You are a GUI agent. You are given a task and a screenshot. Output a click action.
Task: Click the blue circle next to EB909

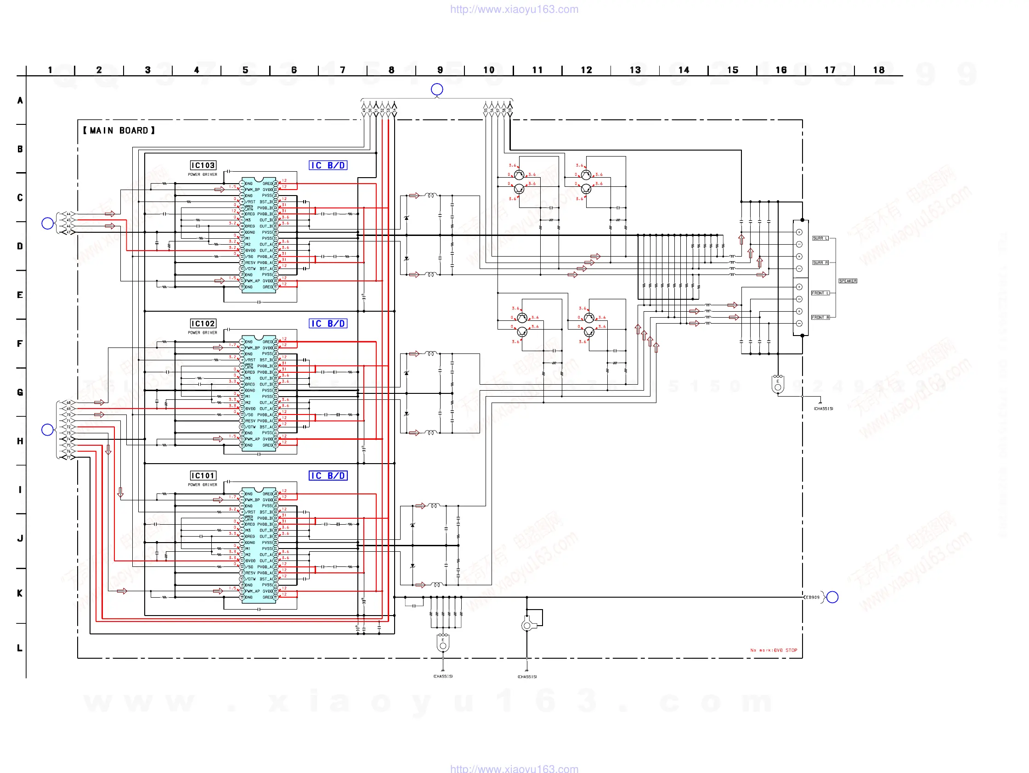(832, 597)
